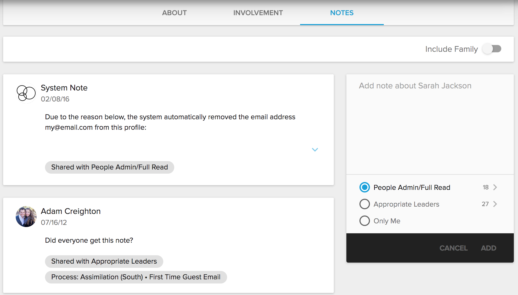Toggle the Include Family switch
518x295 pixels.
tap(492, 49)
